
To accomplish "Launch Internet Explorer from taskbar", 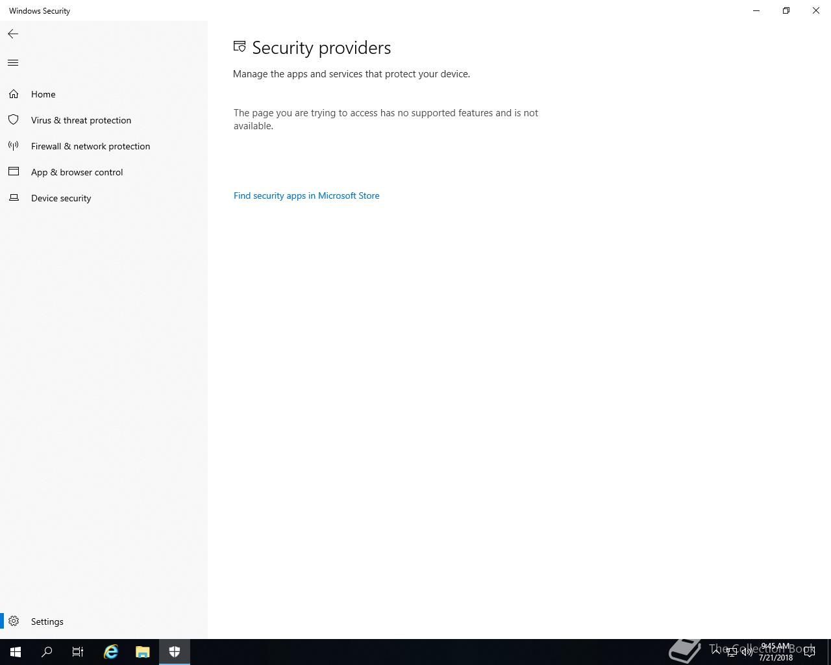I will (111, 652).
